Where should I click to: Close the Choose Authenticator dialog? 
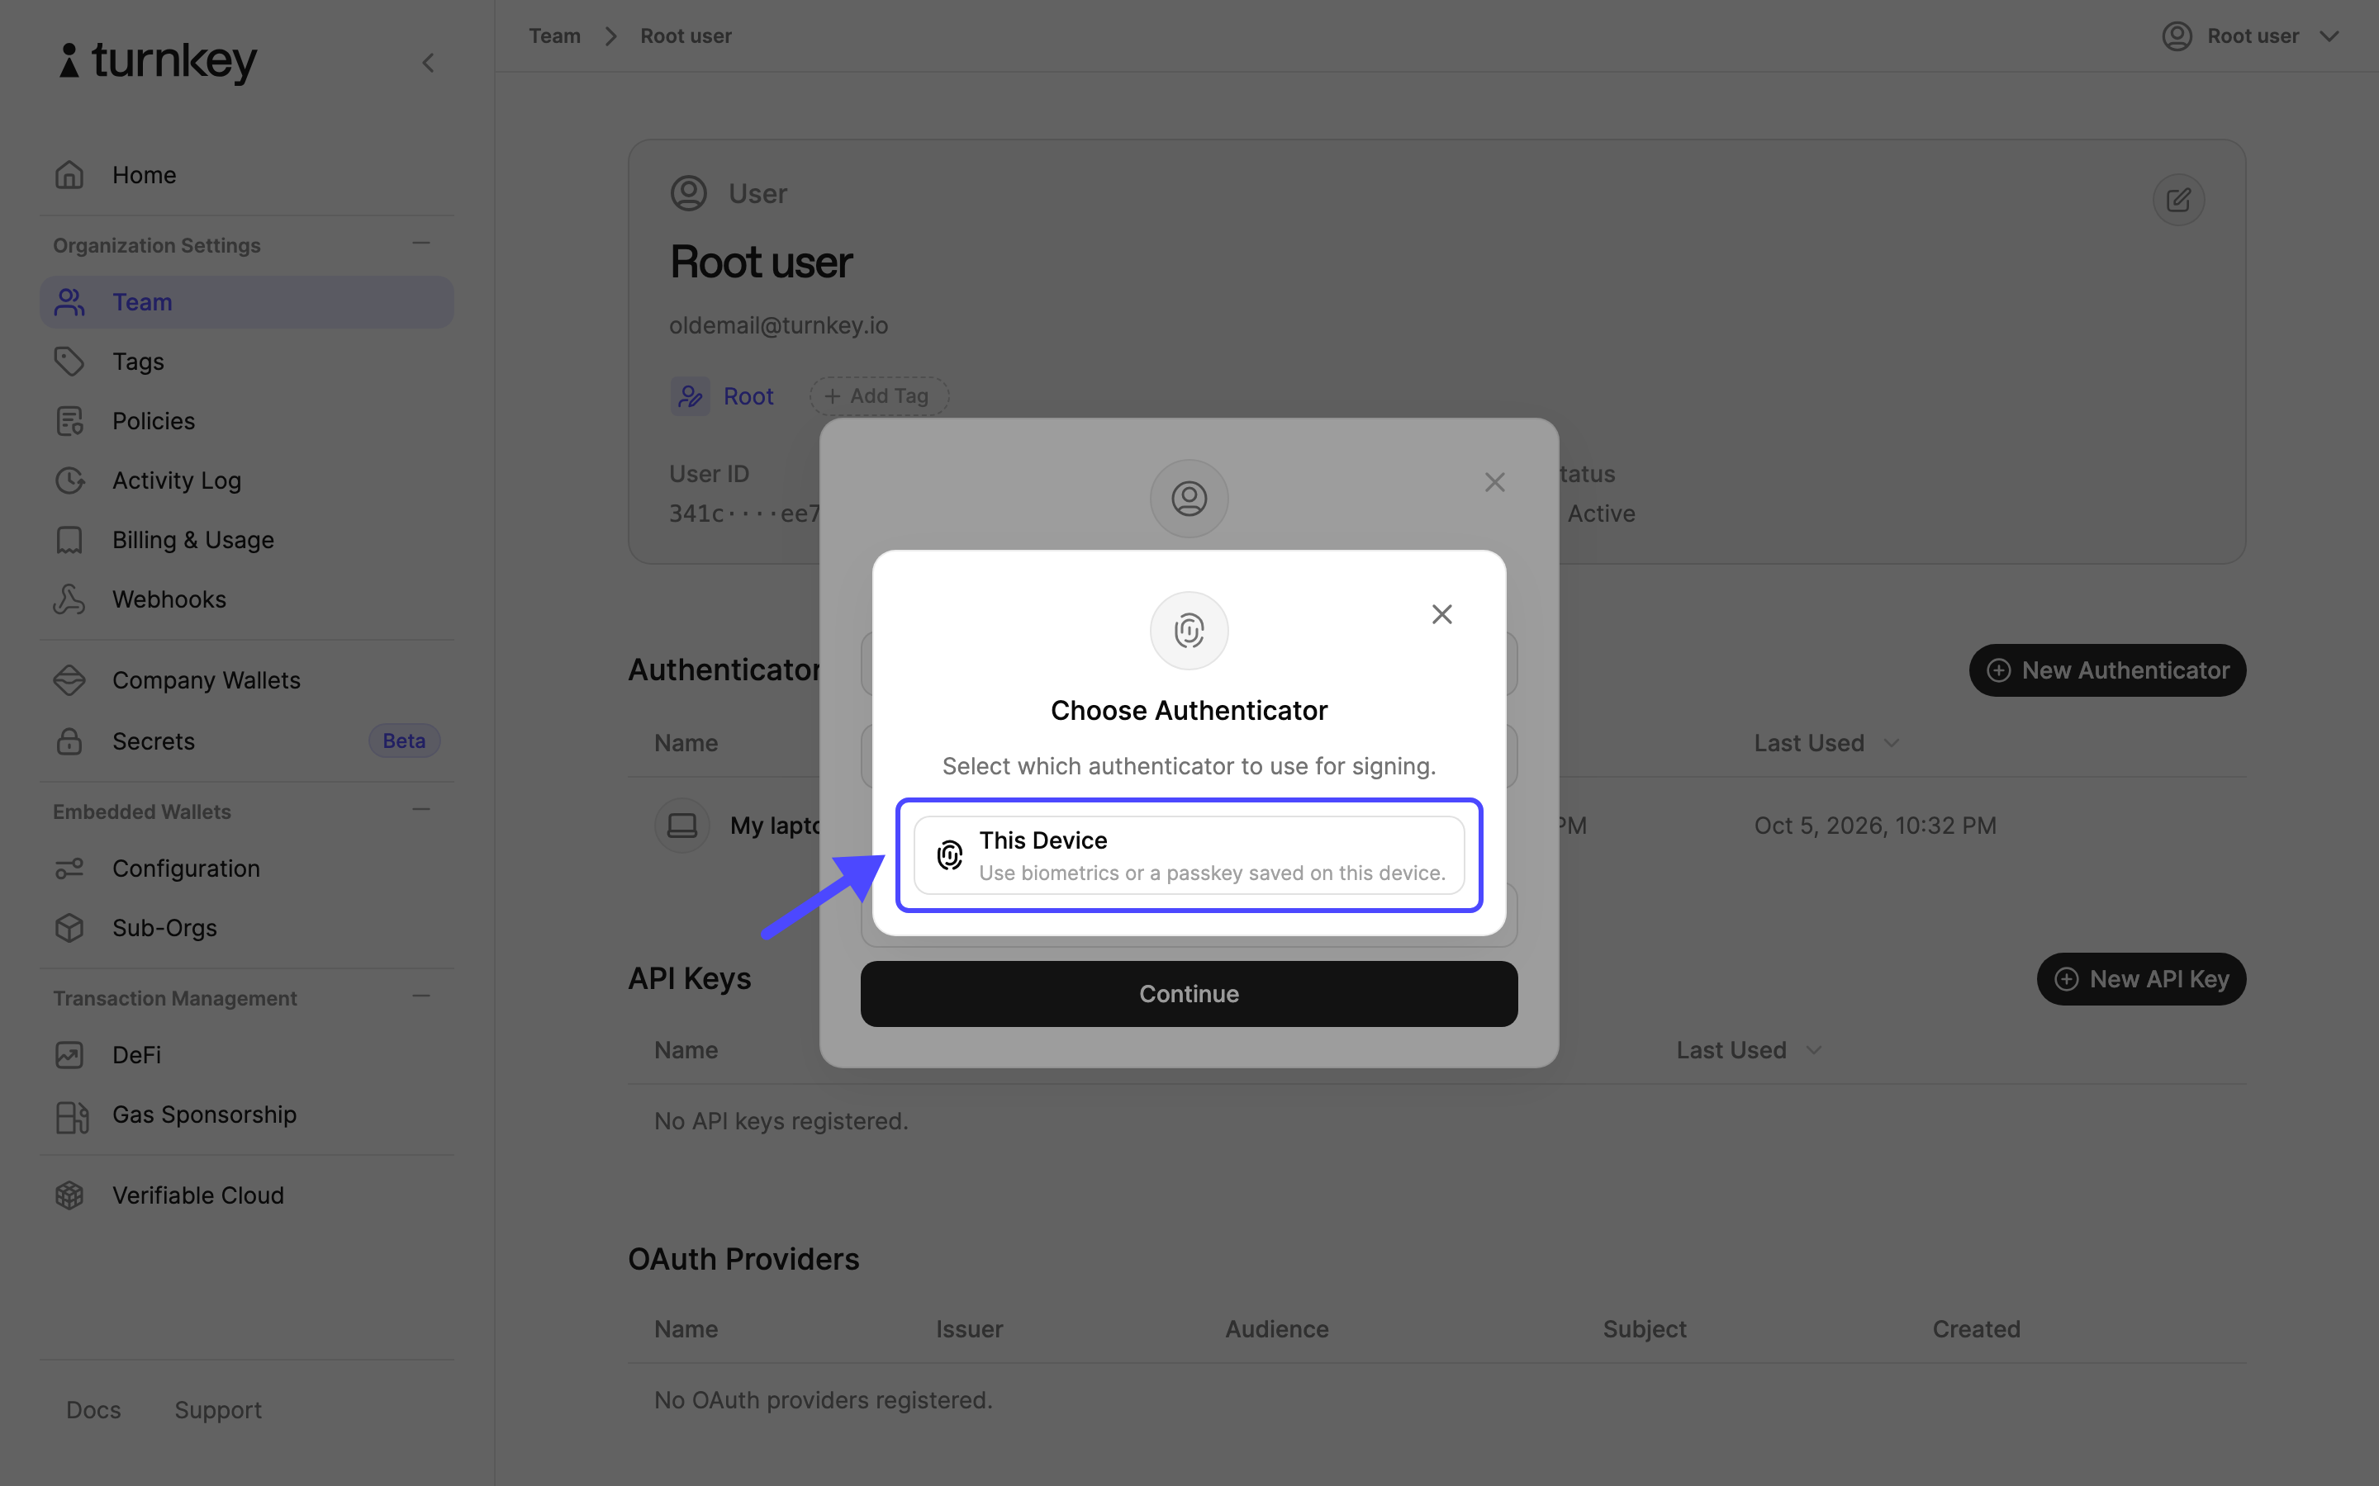tap(1442, 614)
